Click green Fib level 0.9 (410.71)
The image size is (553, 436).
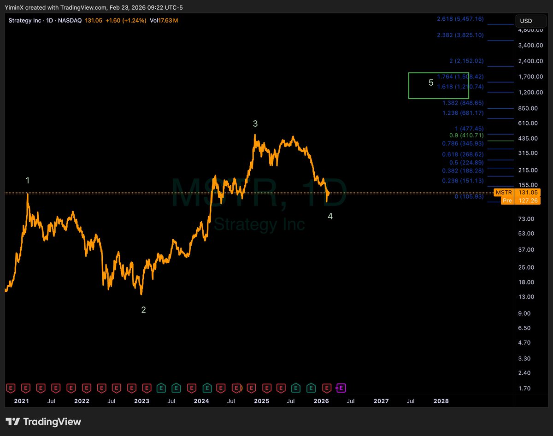click(x=466, y=136)
